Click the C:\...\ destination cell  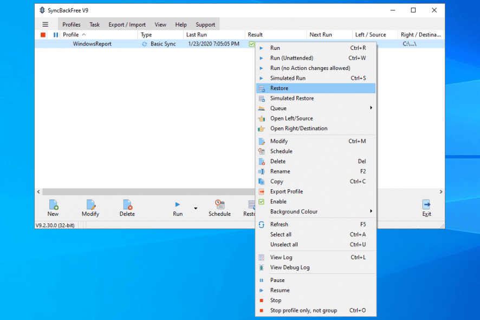coord(409,44)
